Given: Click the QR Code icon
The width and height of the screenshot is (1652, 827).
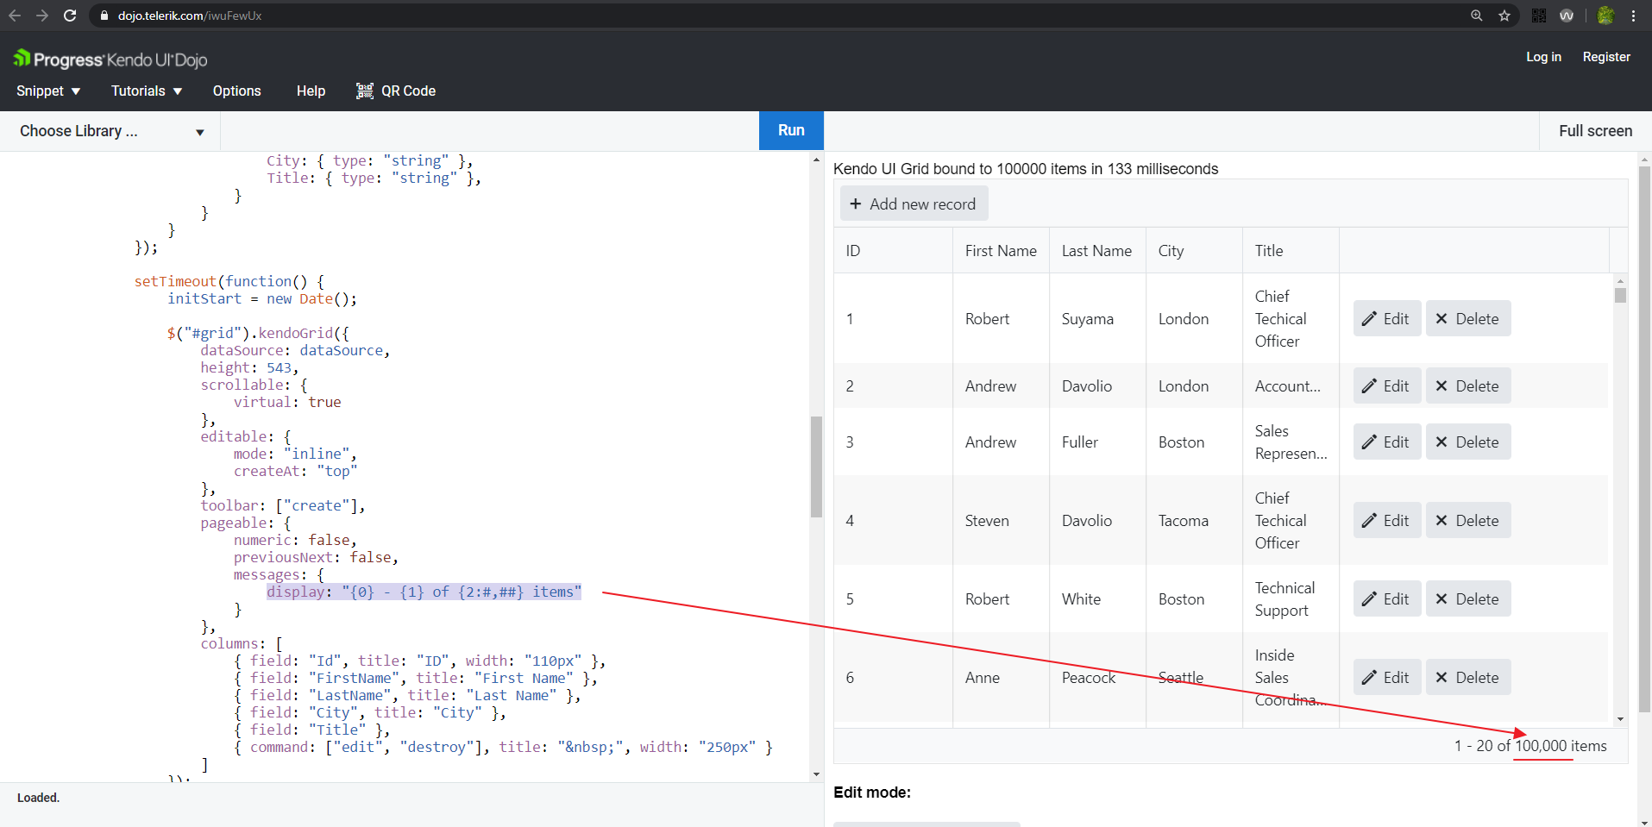Looking at the screenshot, I should coord(364,91).
